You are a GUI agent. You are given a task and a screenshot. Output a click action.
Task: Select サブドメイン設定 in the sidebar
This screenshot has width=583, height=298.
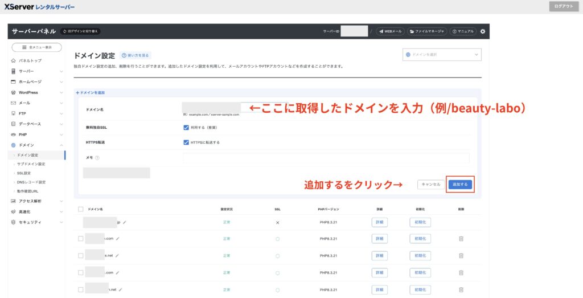click(x=31, y=164)
